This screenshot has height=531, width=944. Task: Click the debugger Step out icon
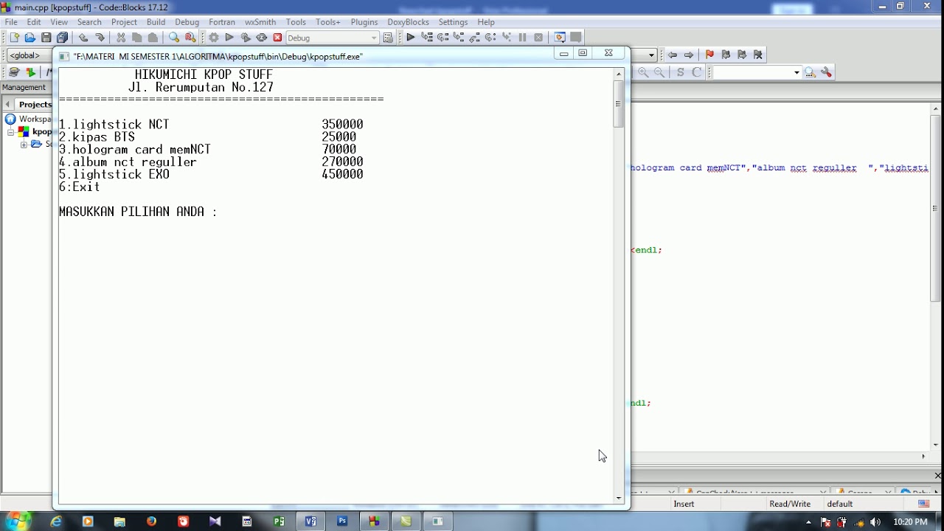pyautogui.click(x=475, y=38)
